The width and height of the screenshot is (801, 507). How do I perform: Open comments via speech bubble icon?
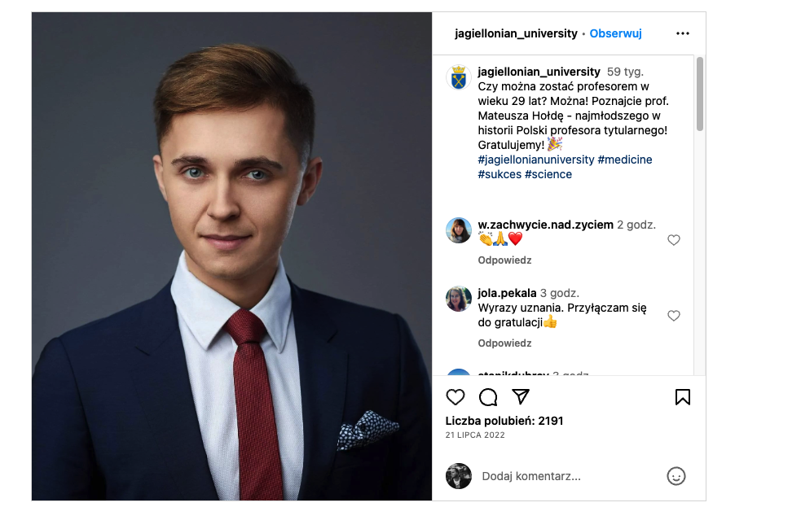[x=488, y=397]
